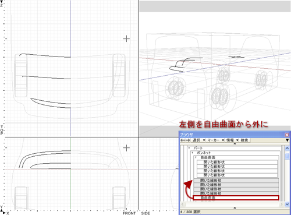
Task: Click the TOP view label
Action: (x=2, y=130)
